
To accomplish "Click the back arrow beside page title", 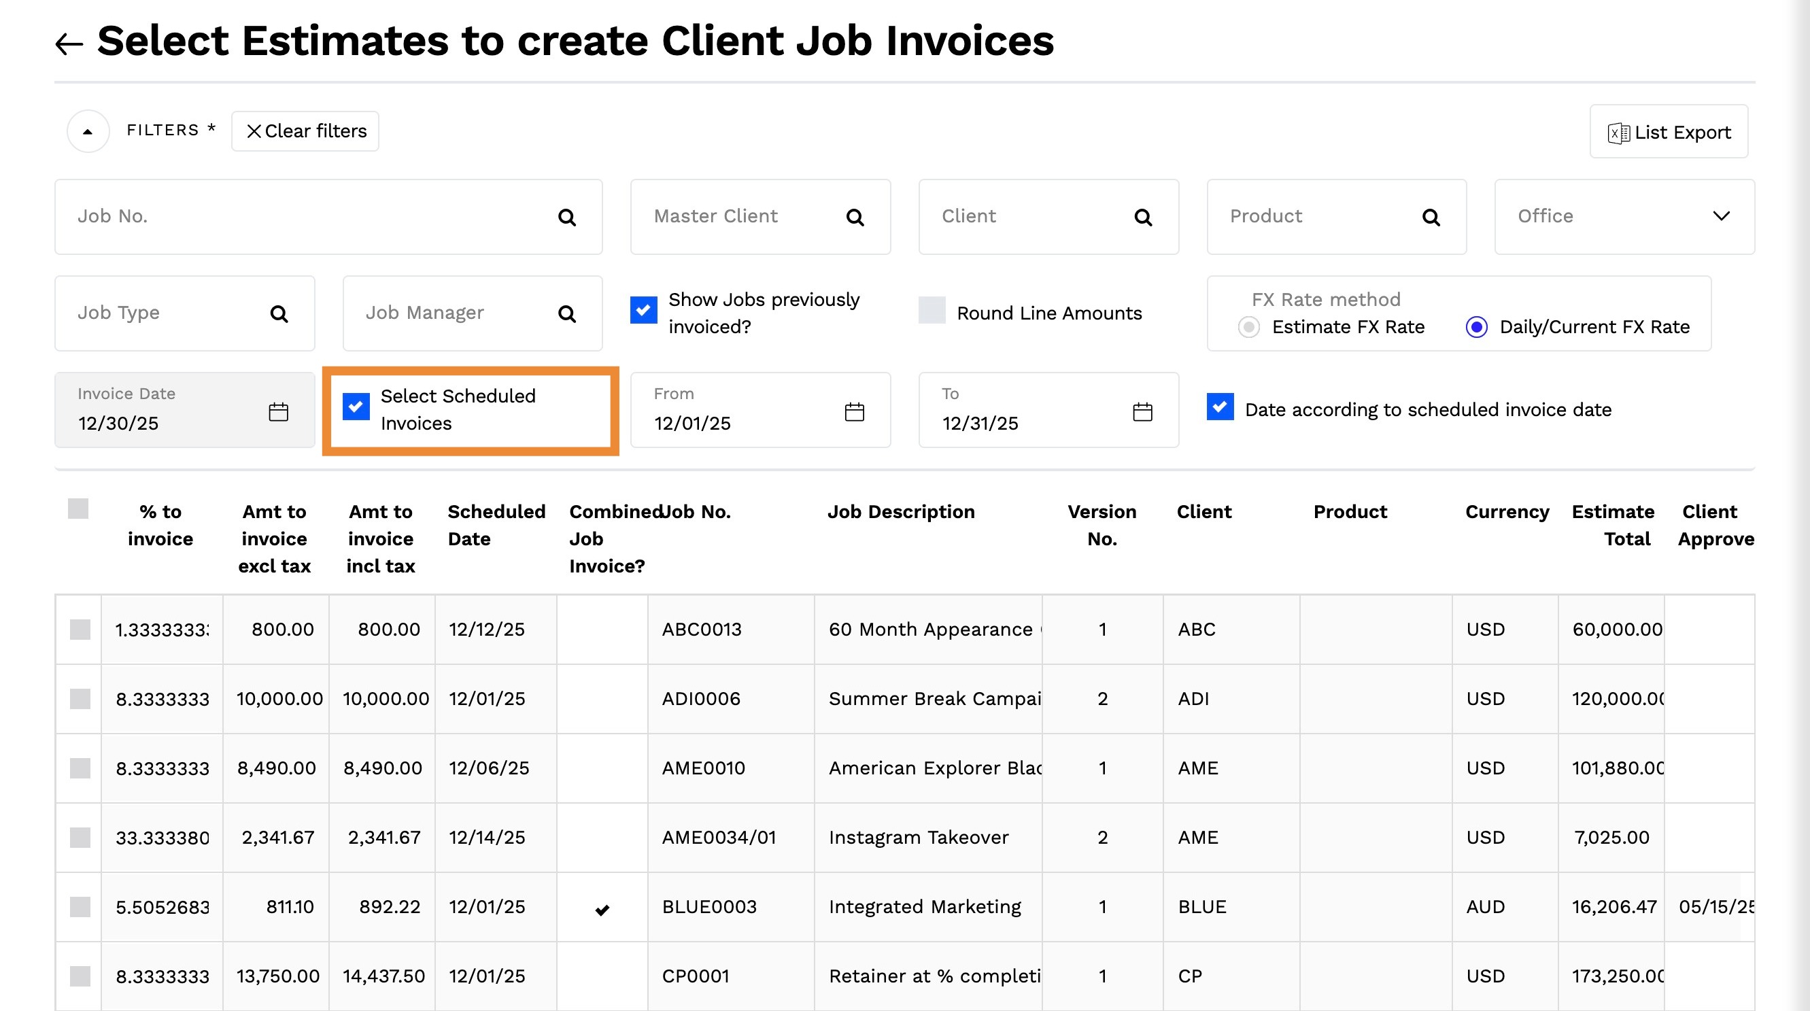I will point(69,44).
